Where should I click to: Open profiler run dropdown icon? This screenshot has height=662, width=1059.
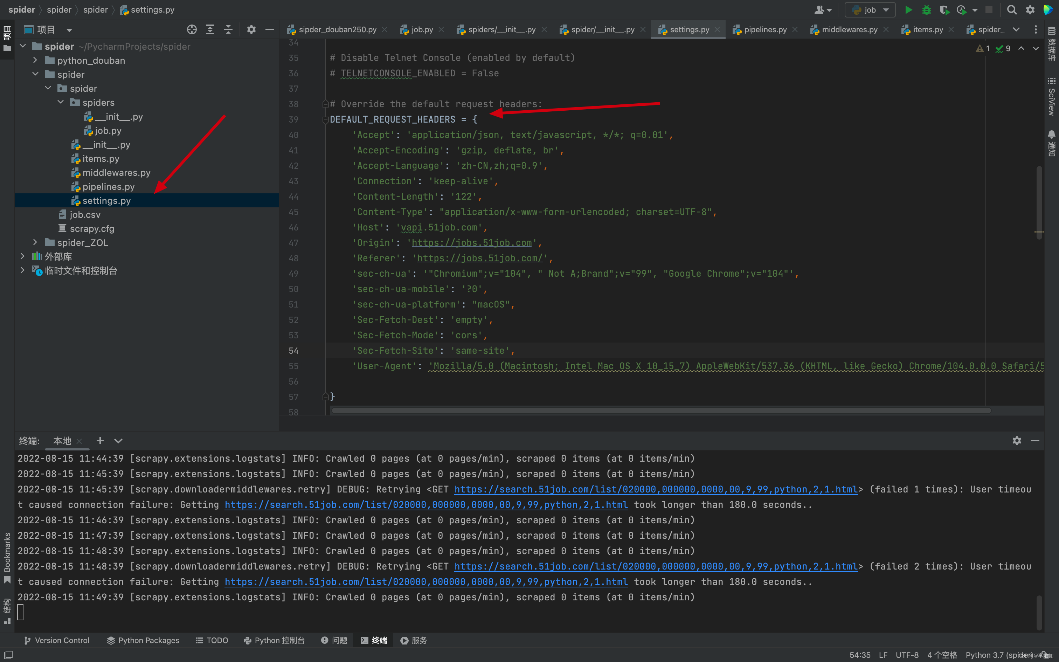975,10
